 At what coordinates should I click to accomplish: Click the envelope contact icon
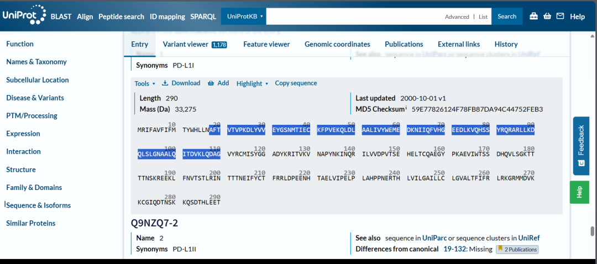pyautogui.click(x=560, y=17)
